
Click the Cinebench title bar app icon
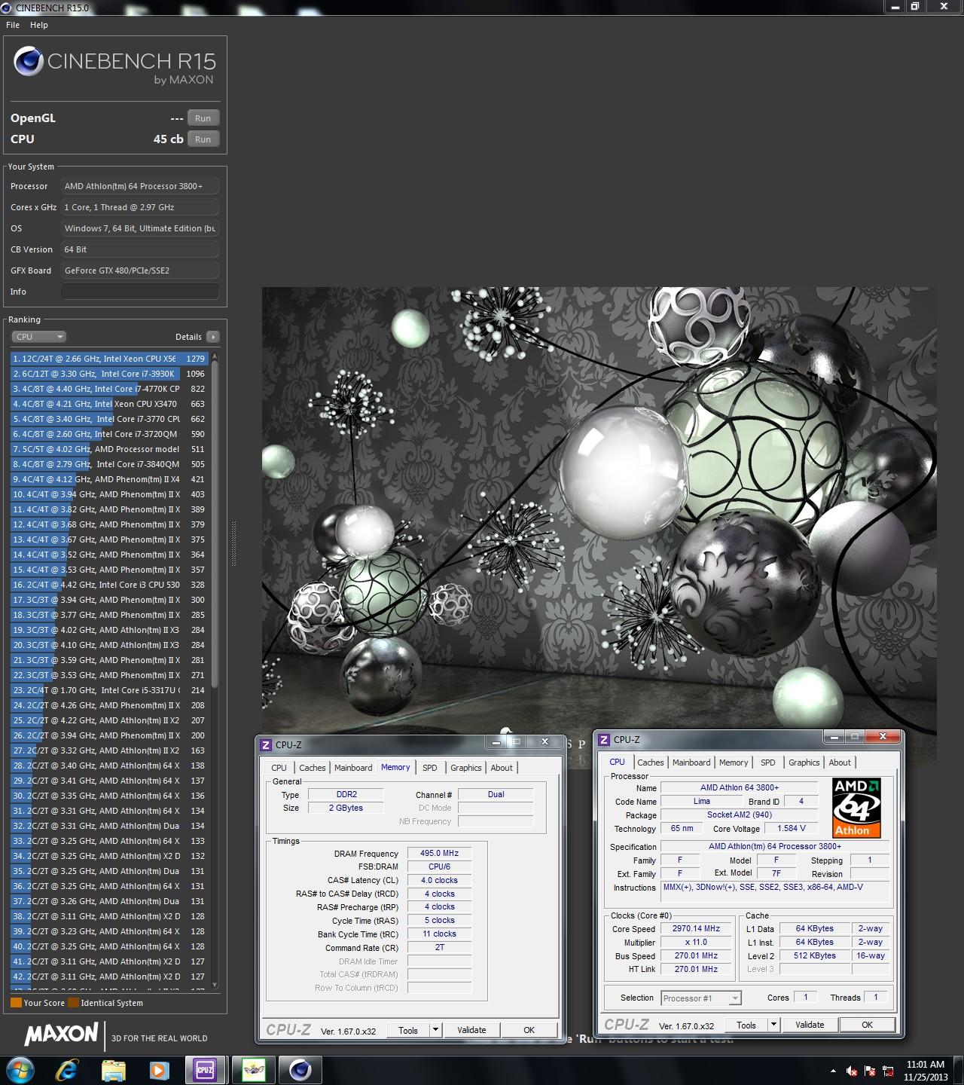pyautogui.click(x=8, y=8)
